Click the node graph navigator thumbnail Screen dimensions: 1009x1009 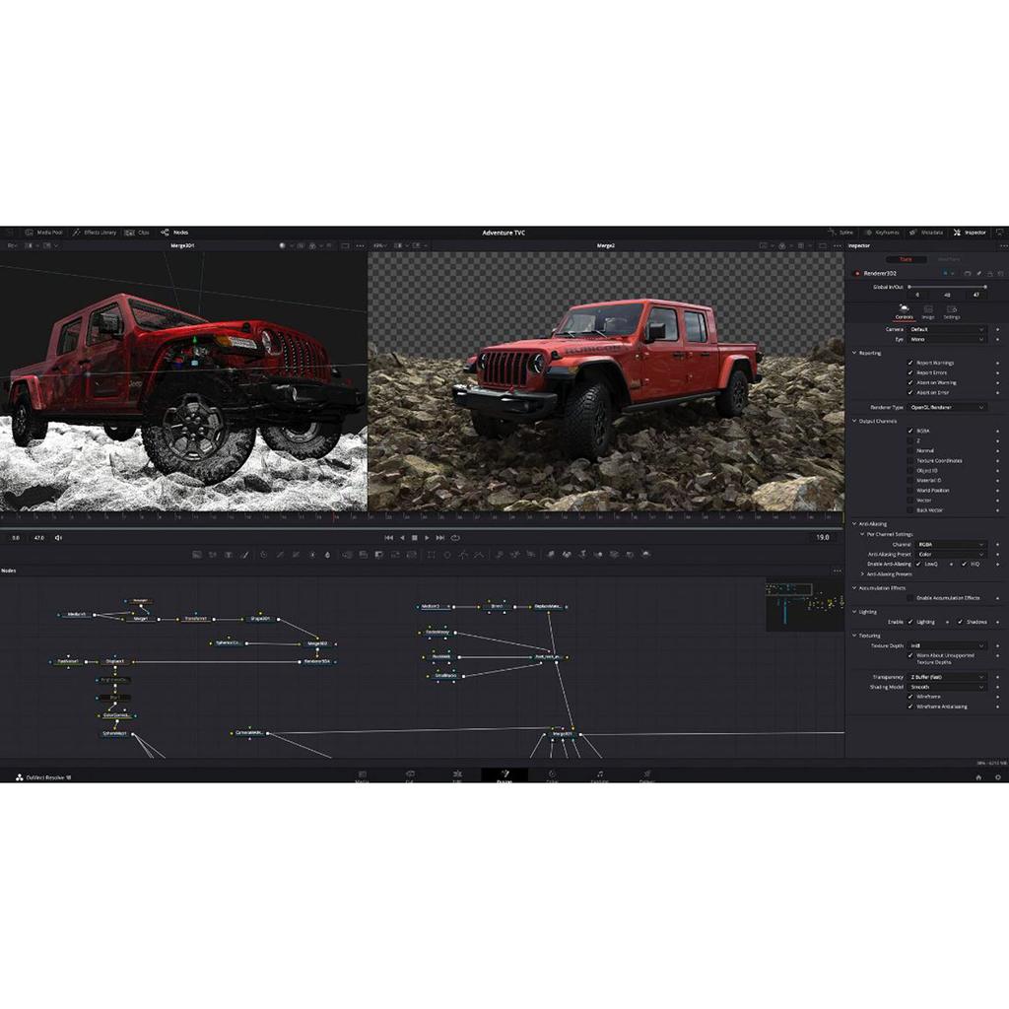click(804, 605)
